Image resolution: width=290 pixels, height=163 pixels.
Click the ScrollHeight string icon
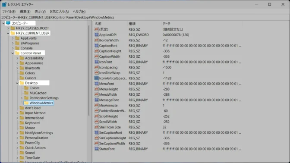96,116
